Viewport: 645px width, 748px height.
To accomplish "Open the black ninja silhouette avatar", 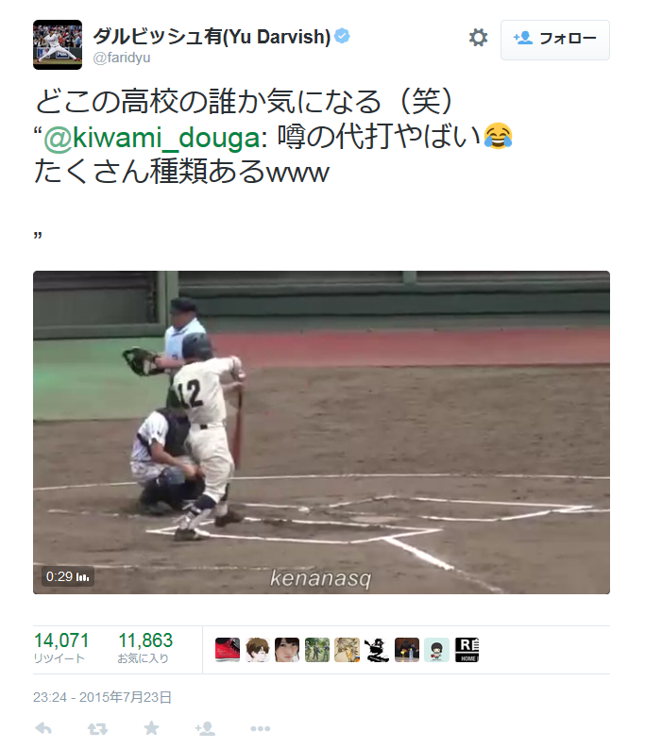I will (x=377, y=650).
